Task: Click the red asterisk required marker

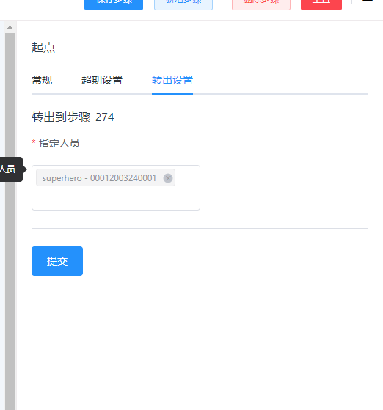Action: pyautogui.click(x=34, y=142)
